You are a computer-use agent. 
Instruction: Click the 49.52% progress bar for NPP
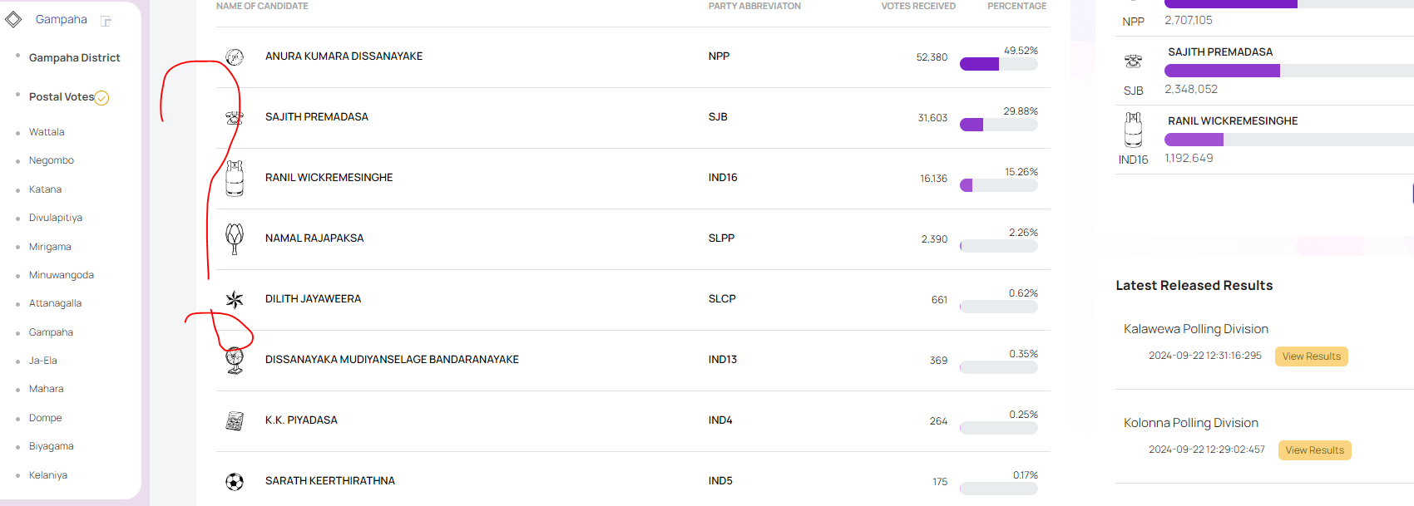tap(998, 64)
